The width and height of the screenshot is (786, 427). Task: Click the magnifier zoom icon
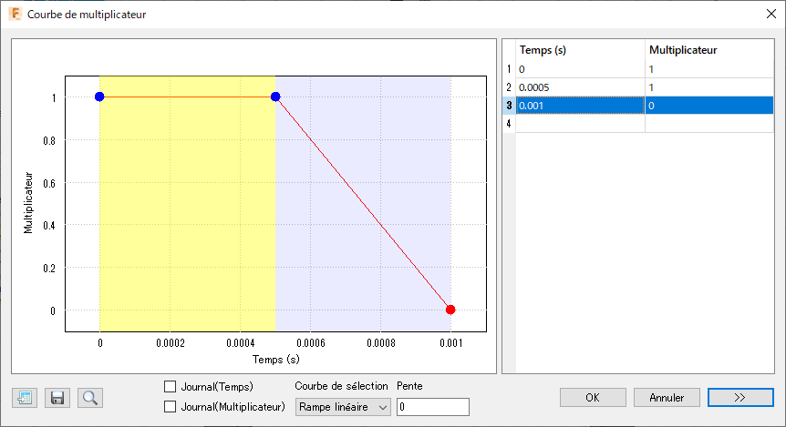coord(90,398)
